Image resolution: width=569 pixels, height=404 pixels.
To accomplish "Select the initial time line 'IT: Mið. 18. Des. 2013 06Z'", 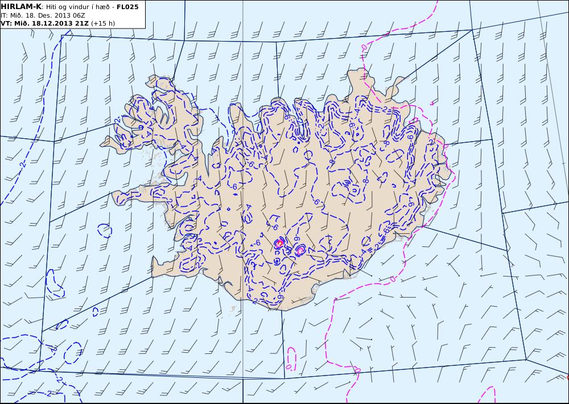I will (x=43, y=15).
